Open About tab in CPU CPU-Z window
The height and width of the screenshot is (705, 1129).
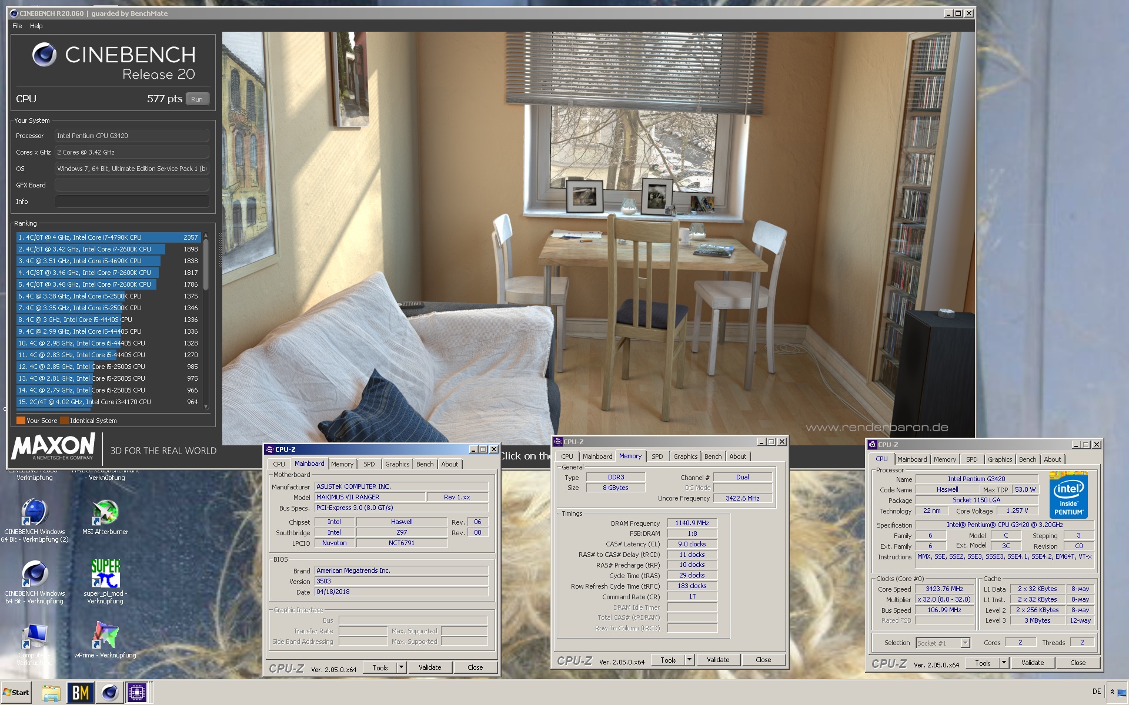click(1052, 459)
